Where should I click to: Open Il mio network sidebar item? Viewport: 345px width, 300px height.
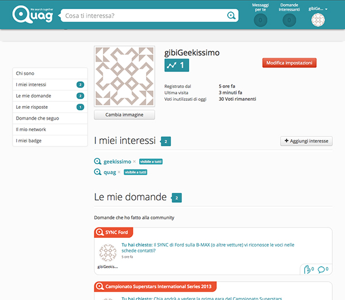pos(50,130)
